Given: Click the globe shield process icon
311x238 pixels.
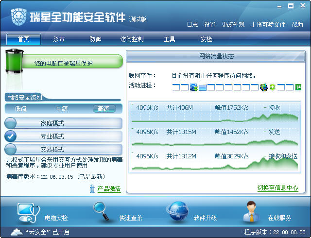Looking at the screenshot, I should click(264, 87).
